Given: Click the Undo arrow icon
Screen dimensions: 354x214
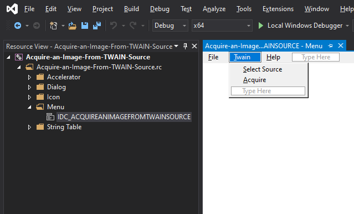Looking at the screenshot, I should pos(114,26).
